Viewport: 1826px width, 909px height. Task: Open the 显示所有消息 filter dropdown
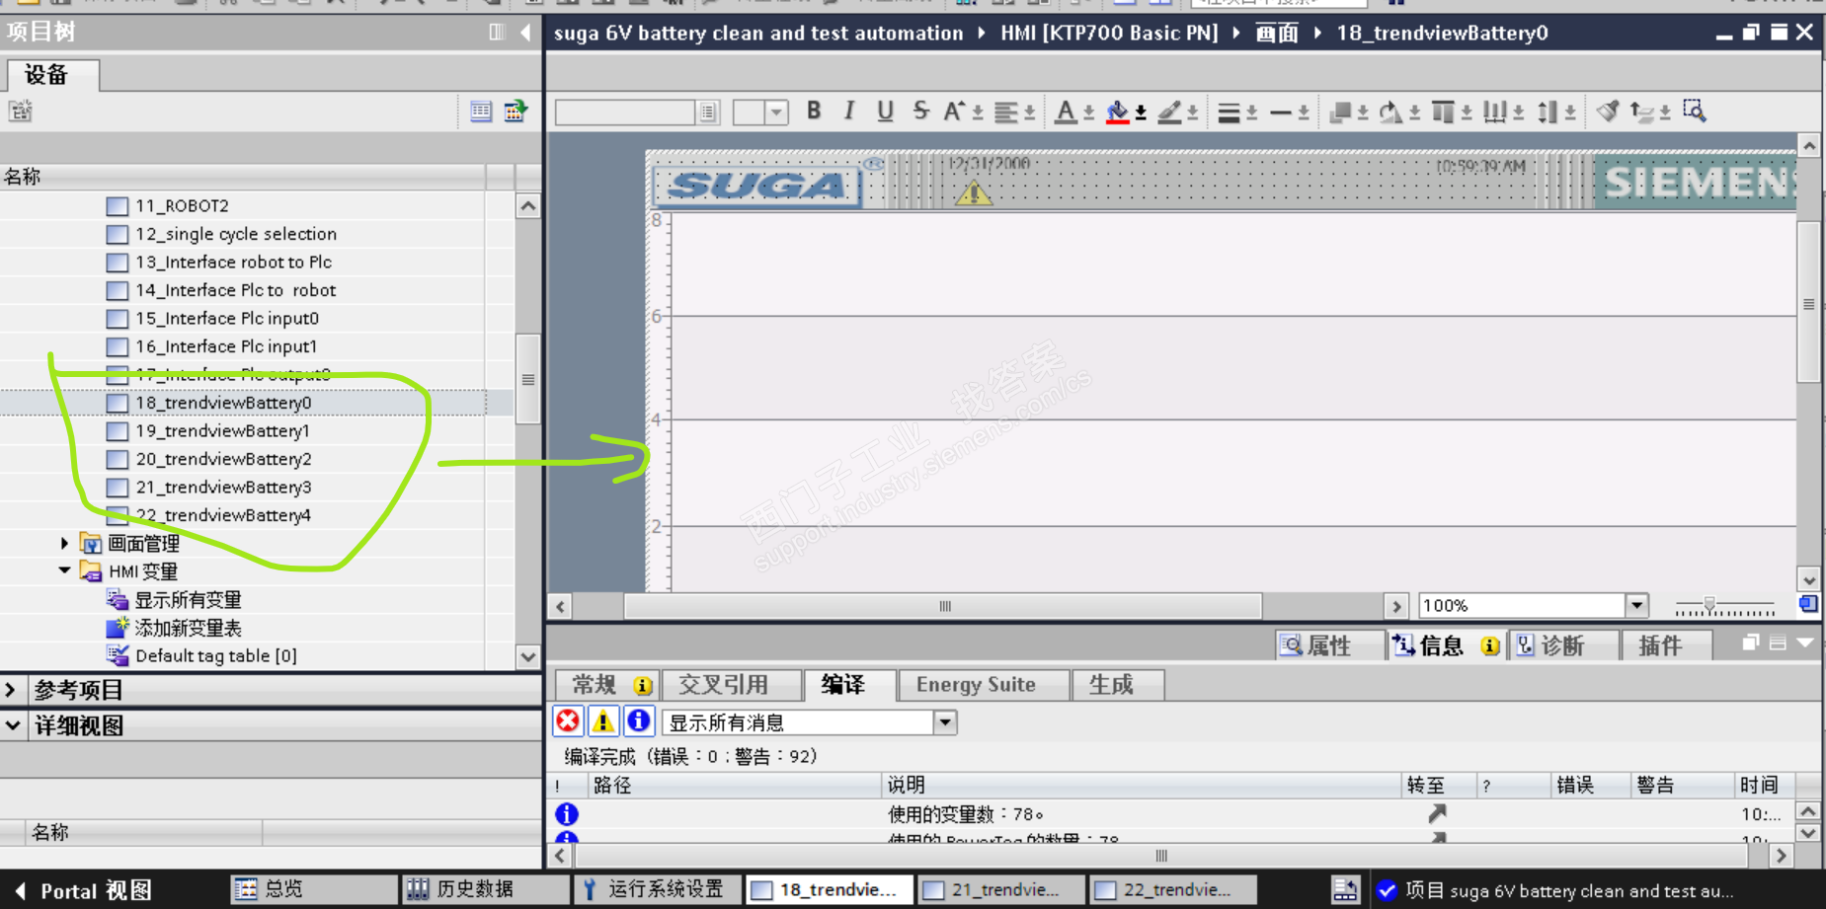pyautogui.click(x=945, y=722)
